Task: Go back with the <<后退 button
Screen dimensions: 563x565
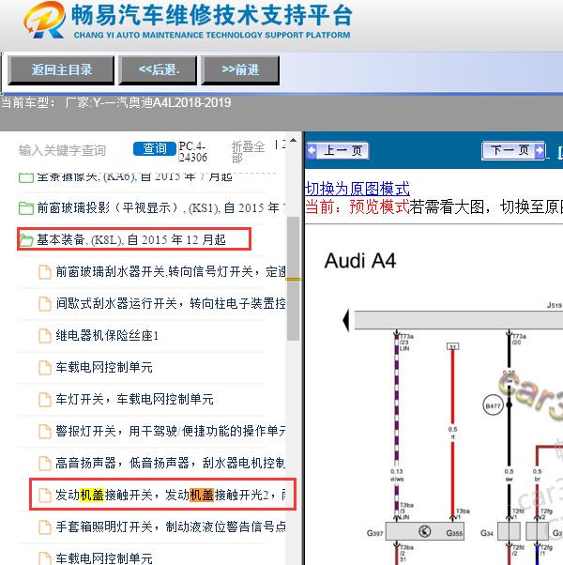Action: pos(158,69)
